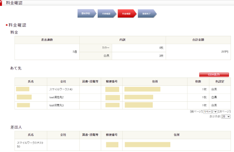Viewport: 234px width, 152px height.
Task: Click 1枚 in the スマイルワークス40 row
Action: [x=204, y=89]
